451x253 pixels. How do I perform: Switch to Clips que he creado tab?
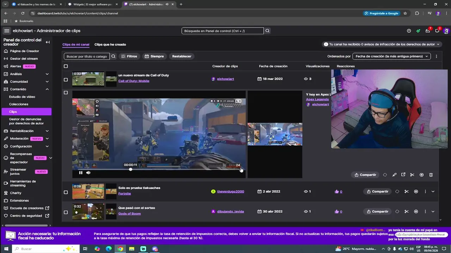pyautogui.click(x=110, y=45)
